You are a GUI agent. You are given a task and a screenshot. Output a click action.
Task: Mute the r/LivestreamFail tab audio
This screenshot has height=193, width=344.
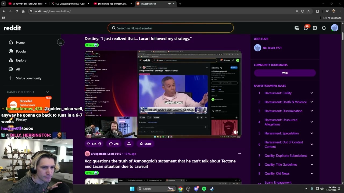169,4
